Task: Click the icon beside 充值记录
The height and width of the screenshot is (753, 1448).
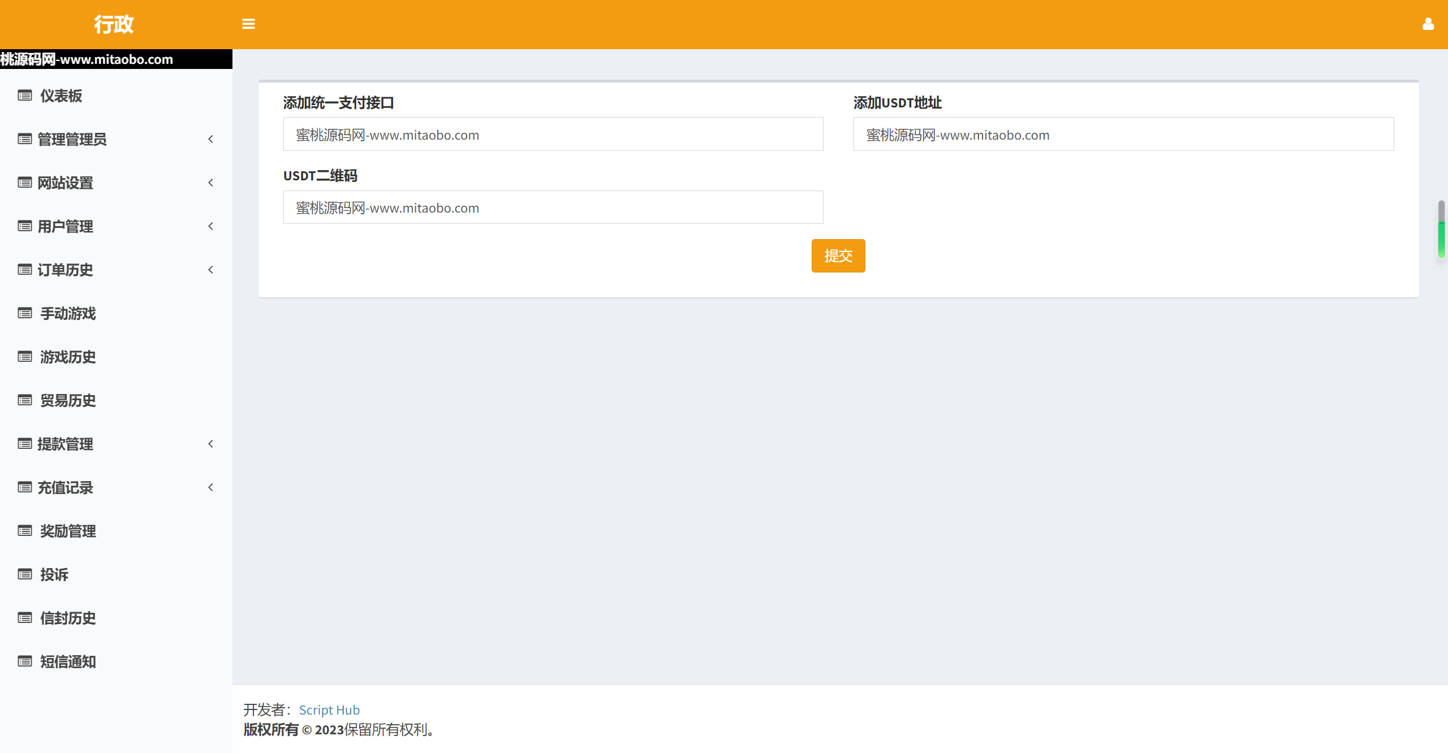Action: coord(25,487)
